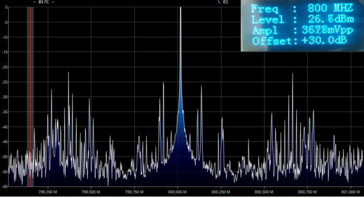
Task: Click the Level 26.5dBm readout line
Action: pyautogui.click(x=303, y=20)
